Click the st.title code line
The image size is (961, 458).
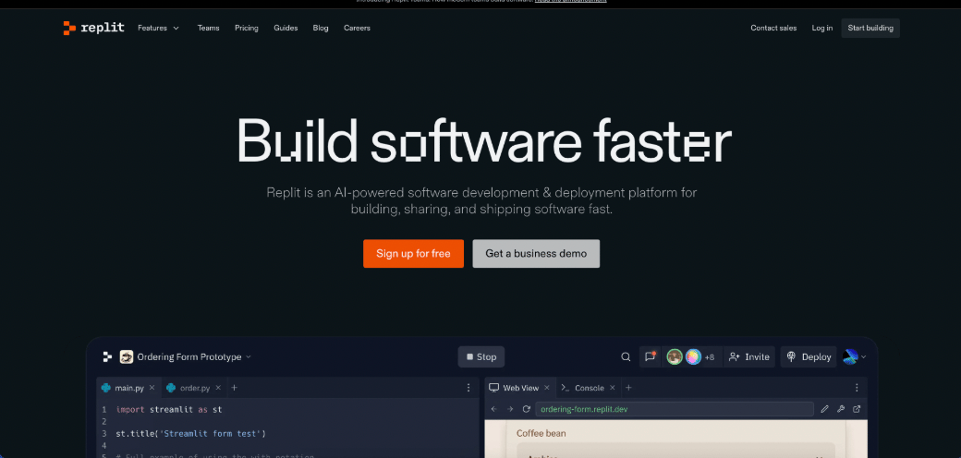190,433
